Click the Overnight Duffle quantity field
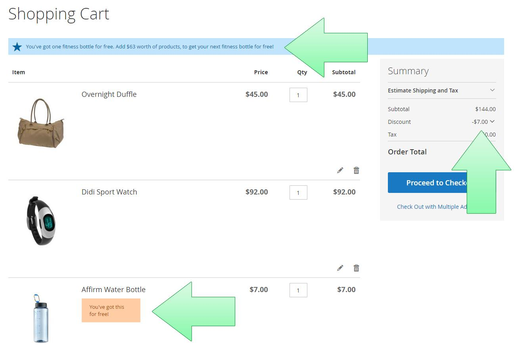The height and width of the screenshot is (358, 516). coord(298,95)
